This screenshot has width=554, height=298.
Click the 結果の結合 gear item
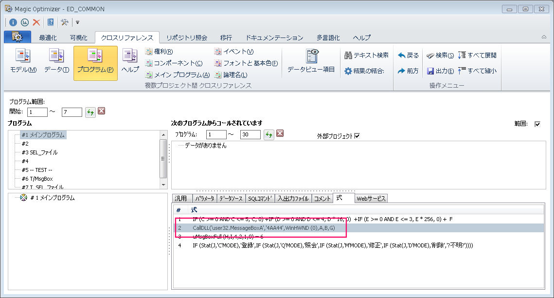click(x=364, y=71)
